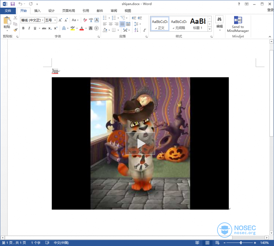
Task: Play the embedded video
Action: pos(140,143)
